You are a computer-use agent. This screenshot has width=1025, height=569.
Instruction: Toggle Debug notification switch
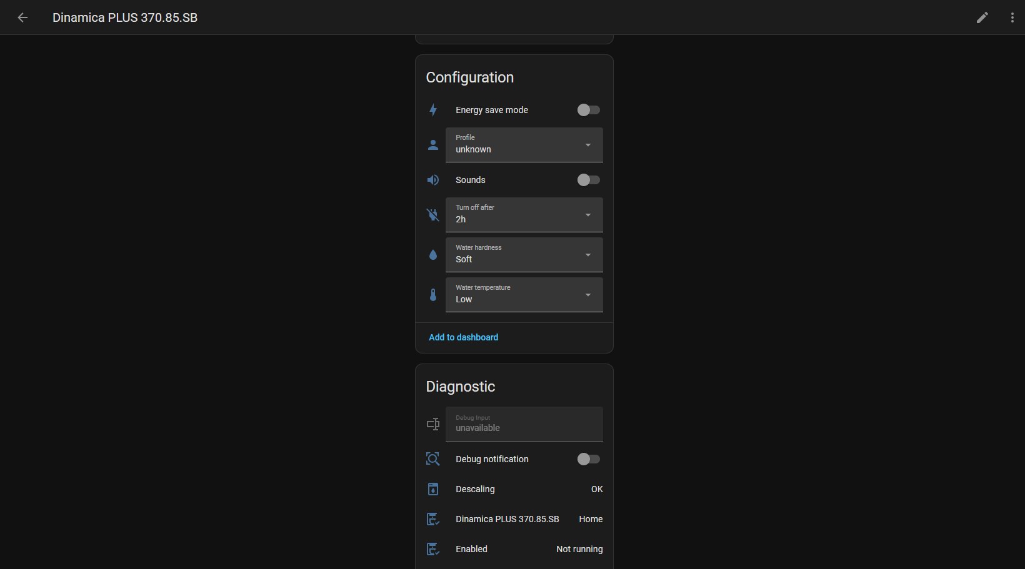(x=588, y=459)
